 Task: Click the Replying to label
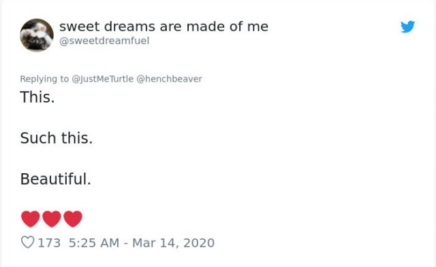(x=44, y=79)
